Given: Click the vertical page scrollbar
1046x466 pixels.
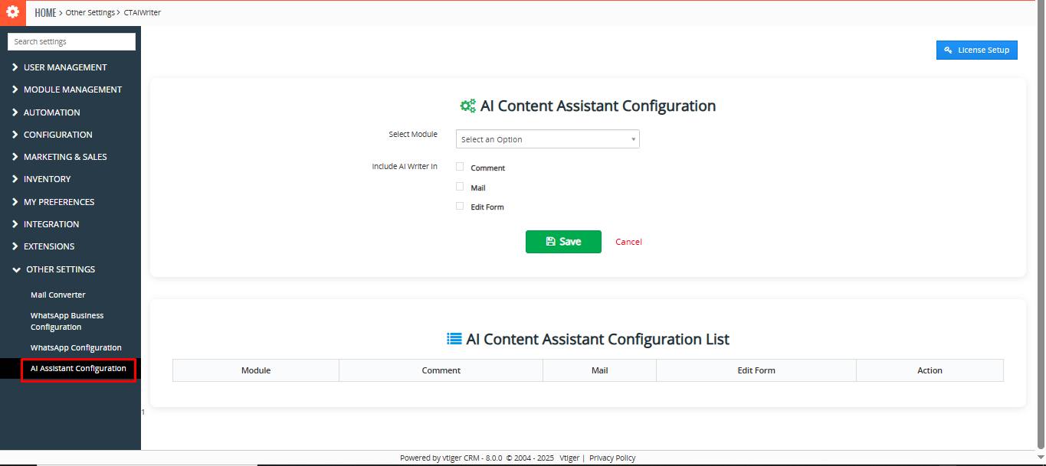Looking at the screenshot, I should pos(1040,226).
